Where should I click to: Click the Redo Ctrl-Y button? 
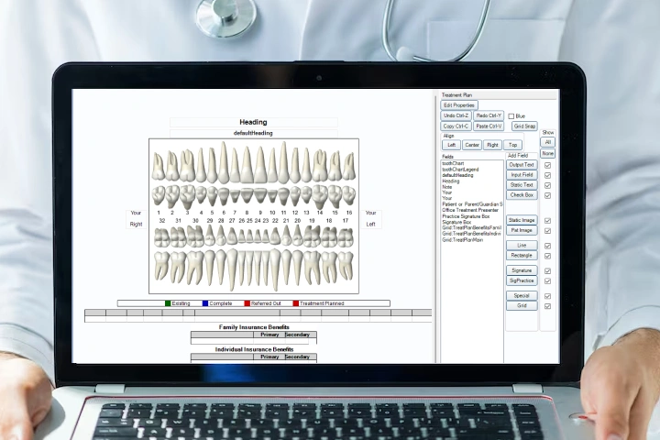point(489,115)
